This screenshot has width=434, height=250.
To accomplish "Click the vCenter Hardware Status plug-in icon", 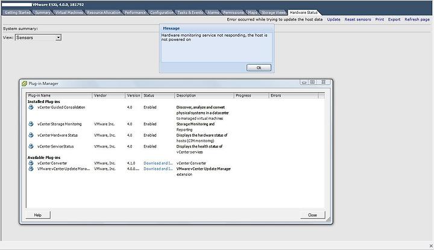I will (31, 135).
